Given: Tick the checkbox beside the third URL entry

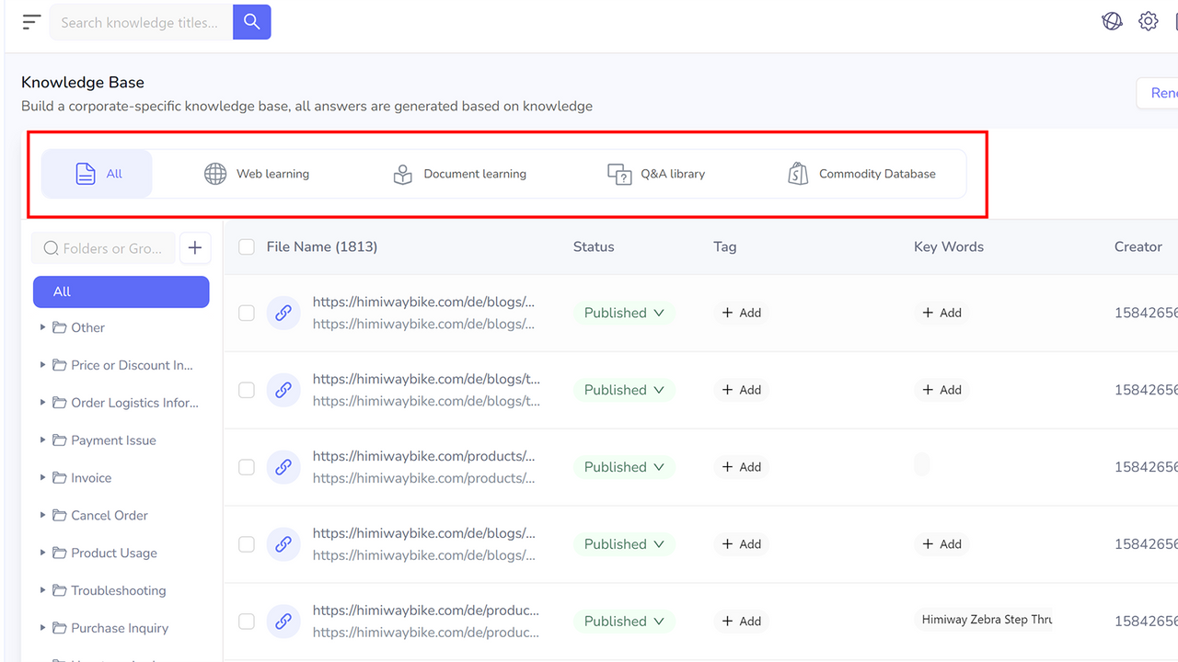Looking at the screenshot, I should (x=246, y=467).
